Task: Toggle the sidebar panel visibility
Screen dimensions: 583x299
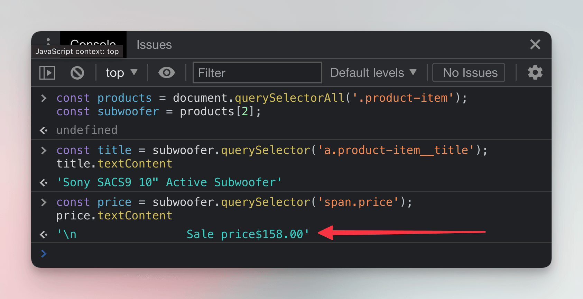Action: pos(47,73)
